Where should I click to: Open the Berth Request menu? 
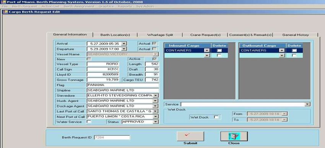point(24,7)
